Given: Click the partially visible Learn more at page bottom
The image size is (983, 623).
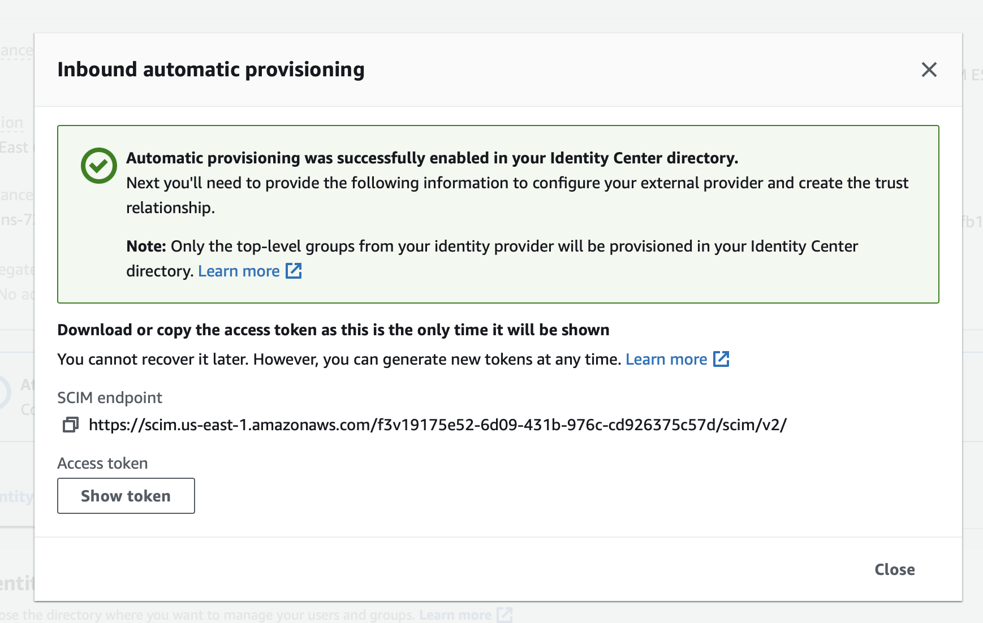Looking at the screenshot, I should point(456,615).
